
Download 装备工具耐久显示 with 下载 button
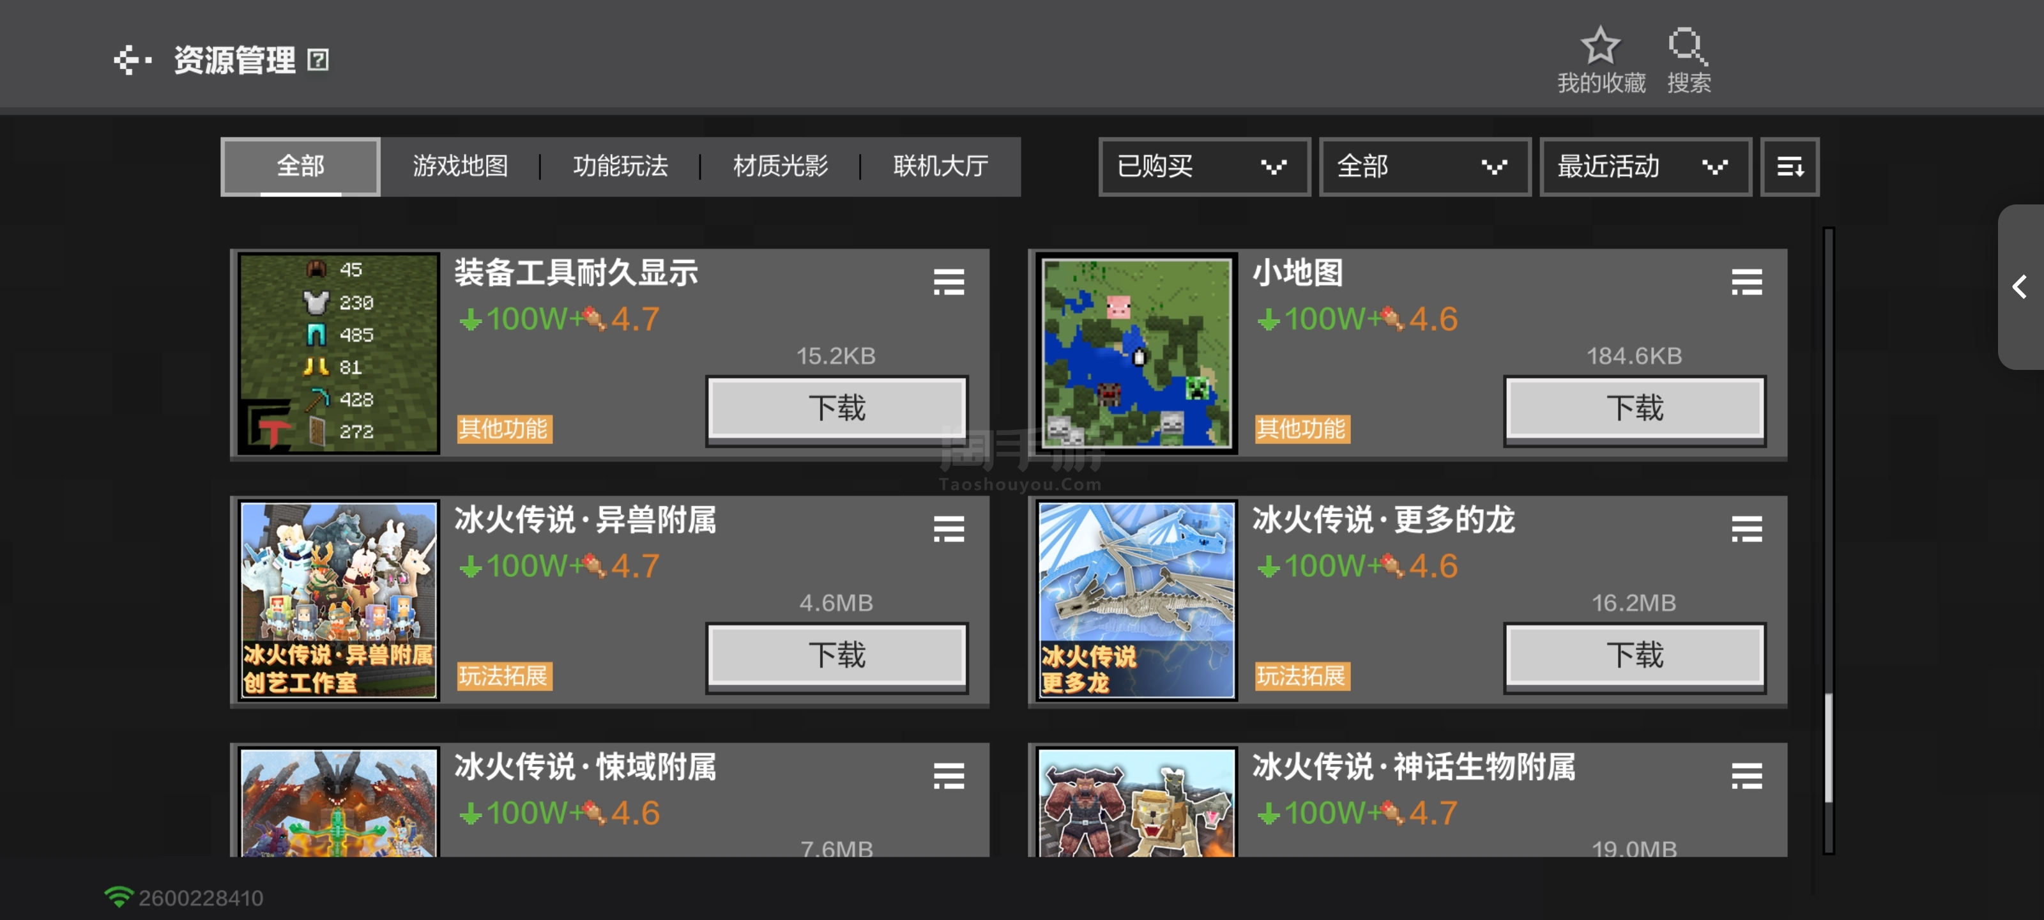click(837, 409)
